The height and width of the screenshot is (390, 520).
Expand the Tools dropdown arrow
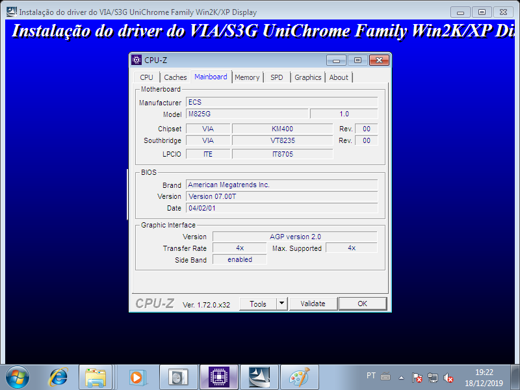tap(281, 303)
